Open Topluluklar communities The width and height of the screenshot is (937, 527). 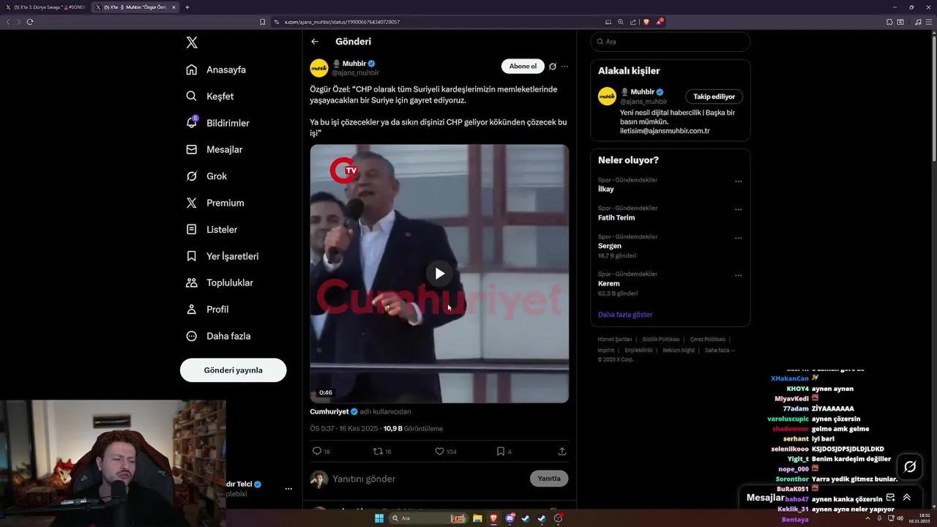tap(220, 283)
